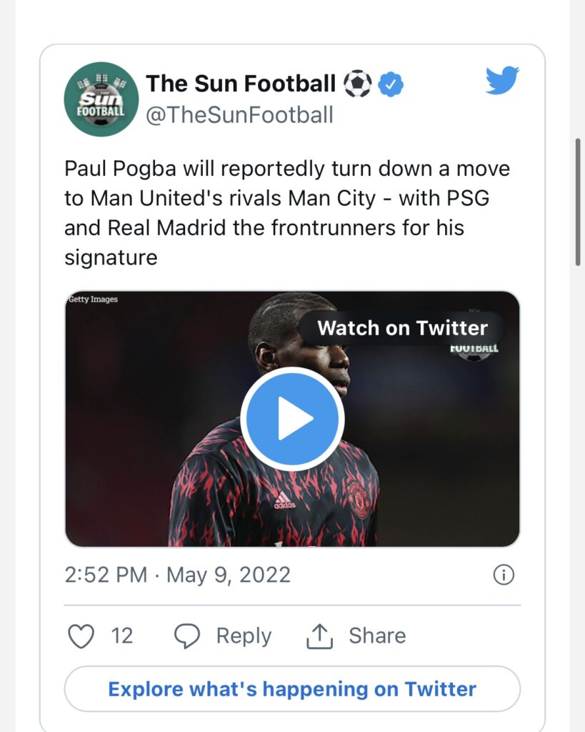Viewport: 585px width, 732px height.
Task: Open The Sun Football account name
Action: 241,84
